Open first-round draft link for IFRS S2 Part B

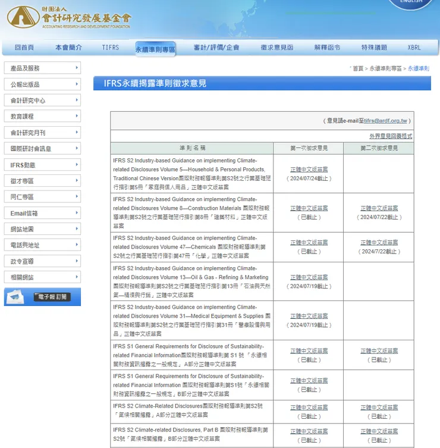pos(309,431)
